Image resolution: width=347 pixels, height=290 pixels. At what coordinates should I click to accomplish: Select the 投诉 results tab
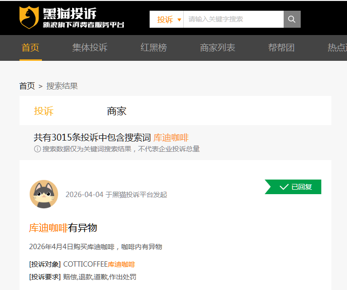point(43,111)
